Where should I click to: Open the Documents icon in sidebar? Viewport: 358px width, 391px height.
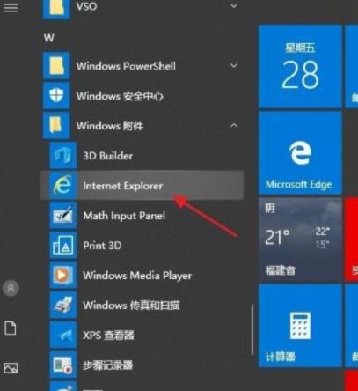click(x=11, y=328)
